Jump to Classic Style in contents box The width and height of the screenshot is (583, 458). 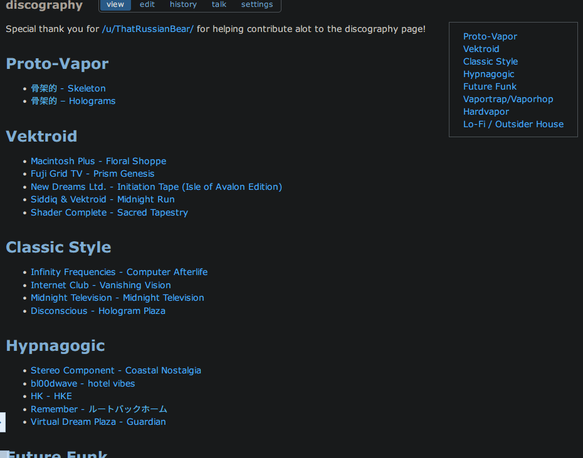pos(490,61)
